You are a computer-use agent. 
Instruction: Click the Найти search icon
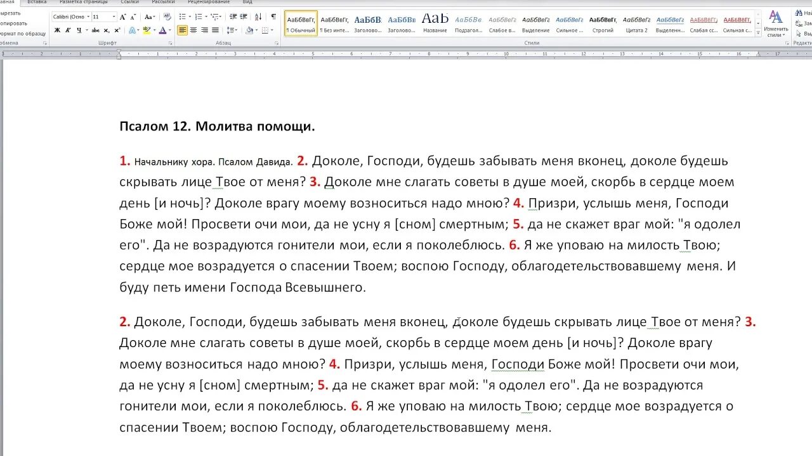798,13
